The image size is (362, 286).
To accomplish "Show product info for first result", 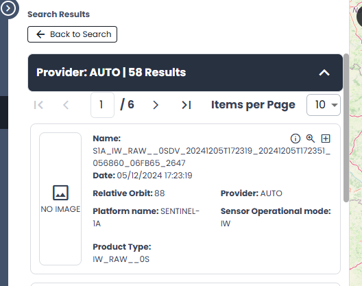I will 295,139.
